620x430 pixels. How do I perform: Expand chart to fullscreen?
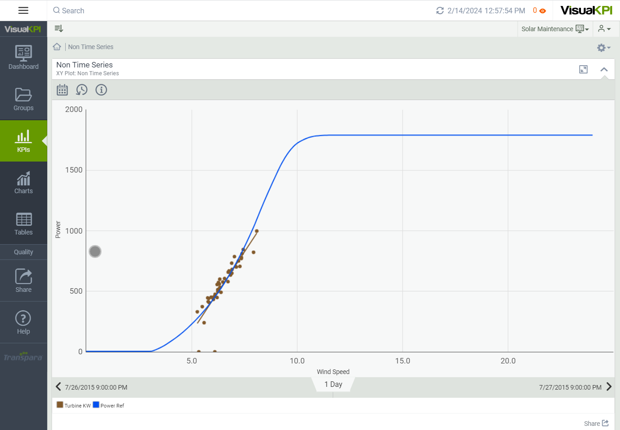583,69
